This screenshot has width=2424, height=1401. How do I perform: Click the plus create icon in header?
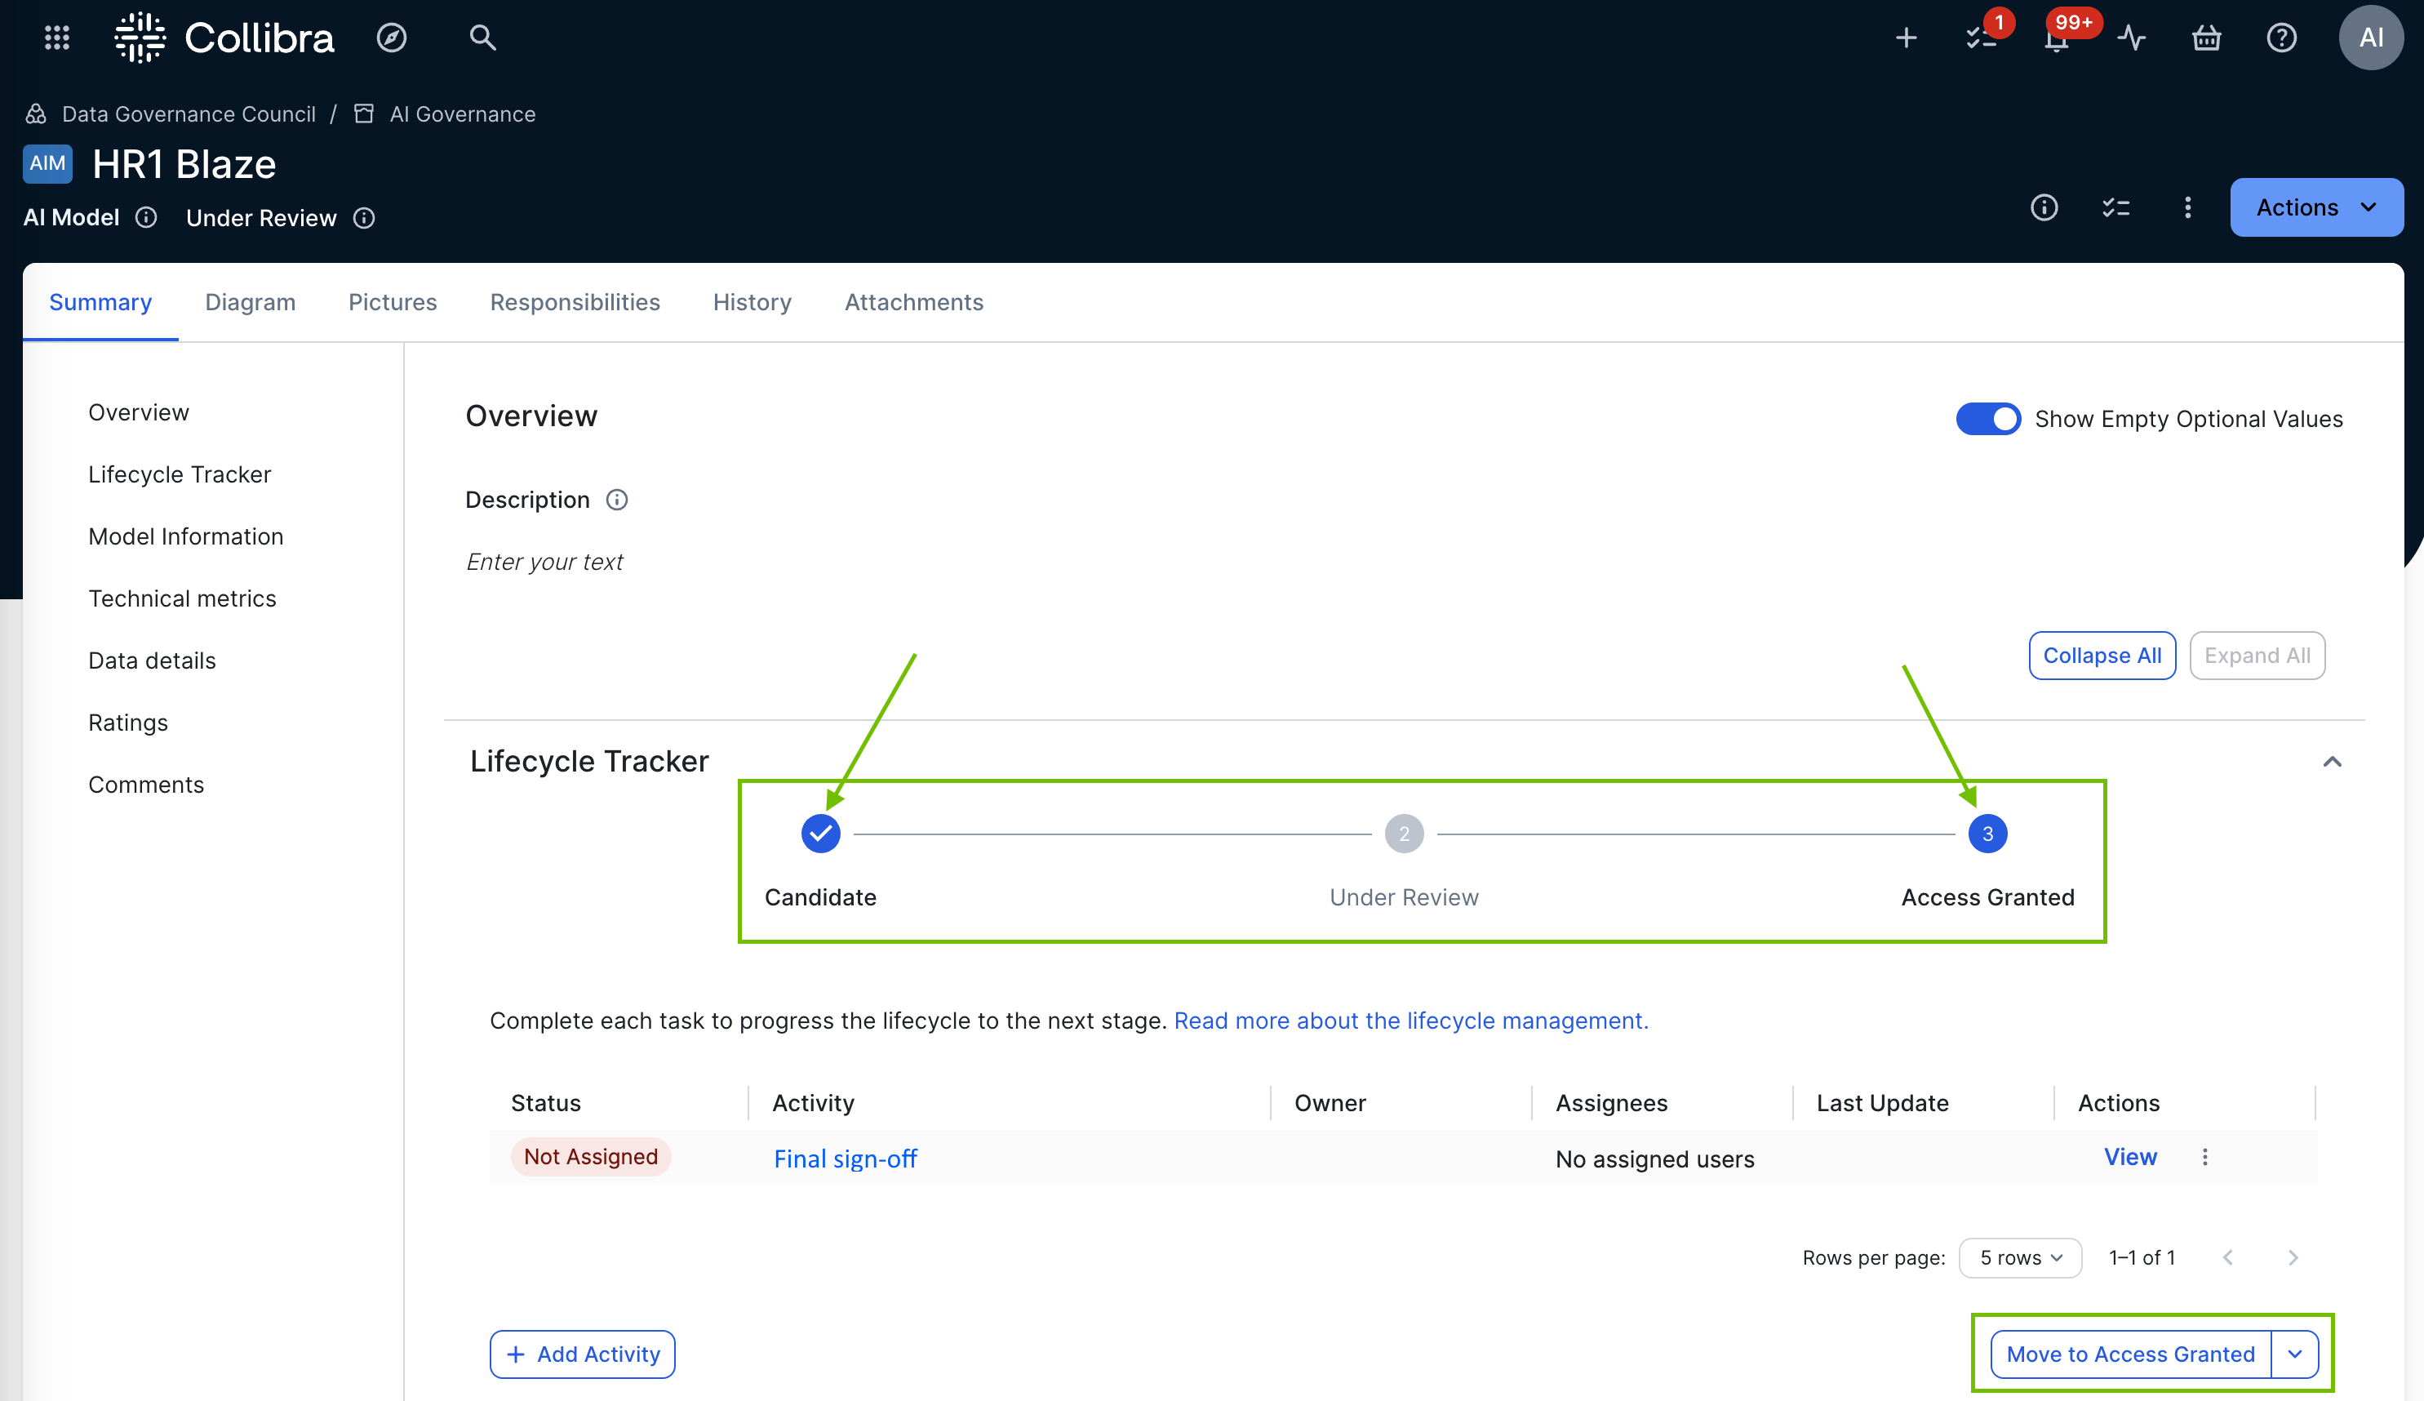(1906, 38)
